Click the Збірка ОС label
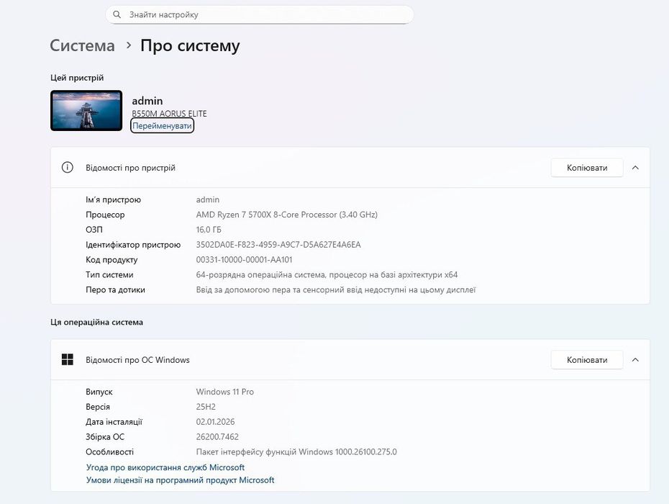Image resolution: width=669 pixels, height=504 pixels. click(x=105, y=437)
